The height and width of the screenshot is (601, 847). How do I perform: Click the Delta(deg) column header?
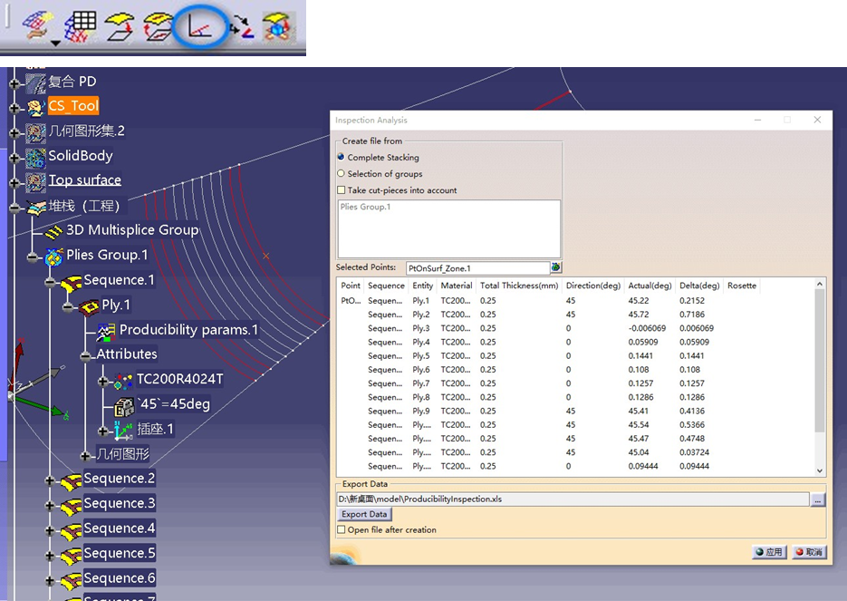click(699, 286)
